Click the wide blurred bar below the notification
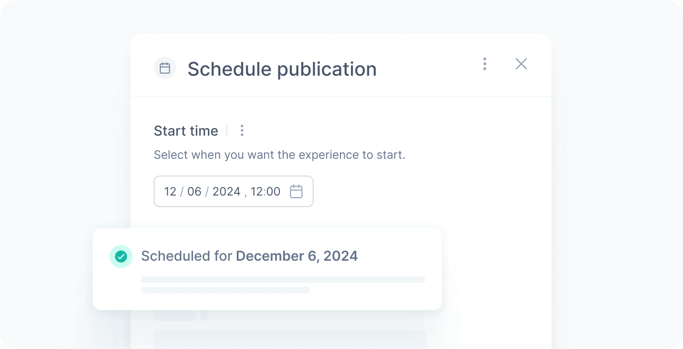Viewport: 683px width, 349px height. coord(290,339)
